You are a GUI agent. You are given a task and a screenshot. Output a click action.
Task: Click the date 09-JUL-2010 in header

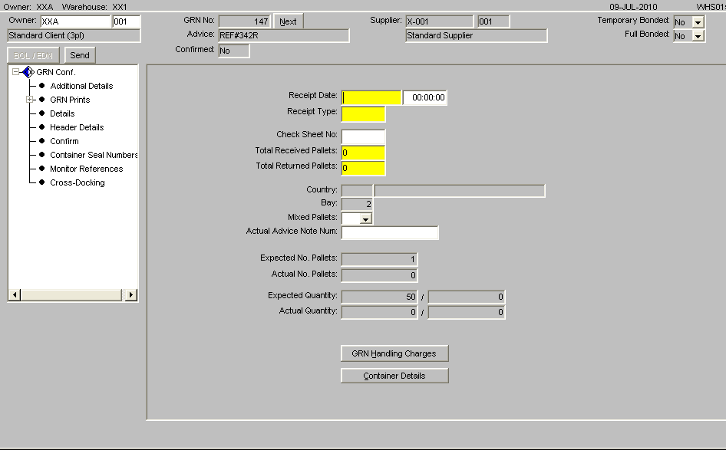[633, 7]
